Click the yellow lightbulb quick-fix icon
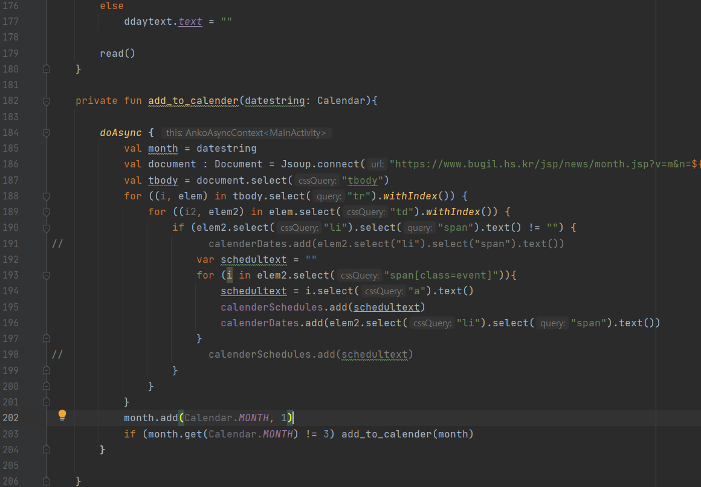This screenshot has width=701, height=487. point(62,415)
